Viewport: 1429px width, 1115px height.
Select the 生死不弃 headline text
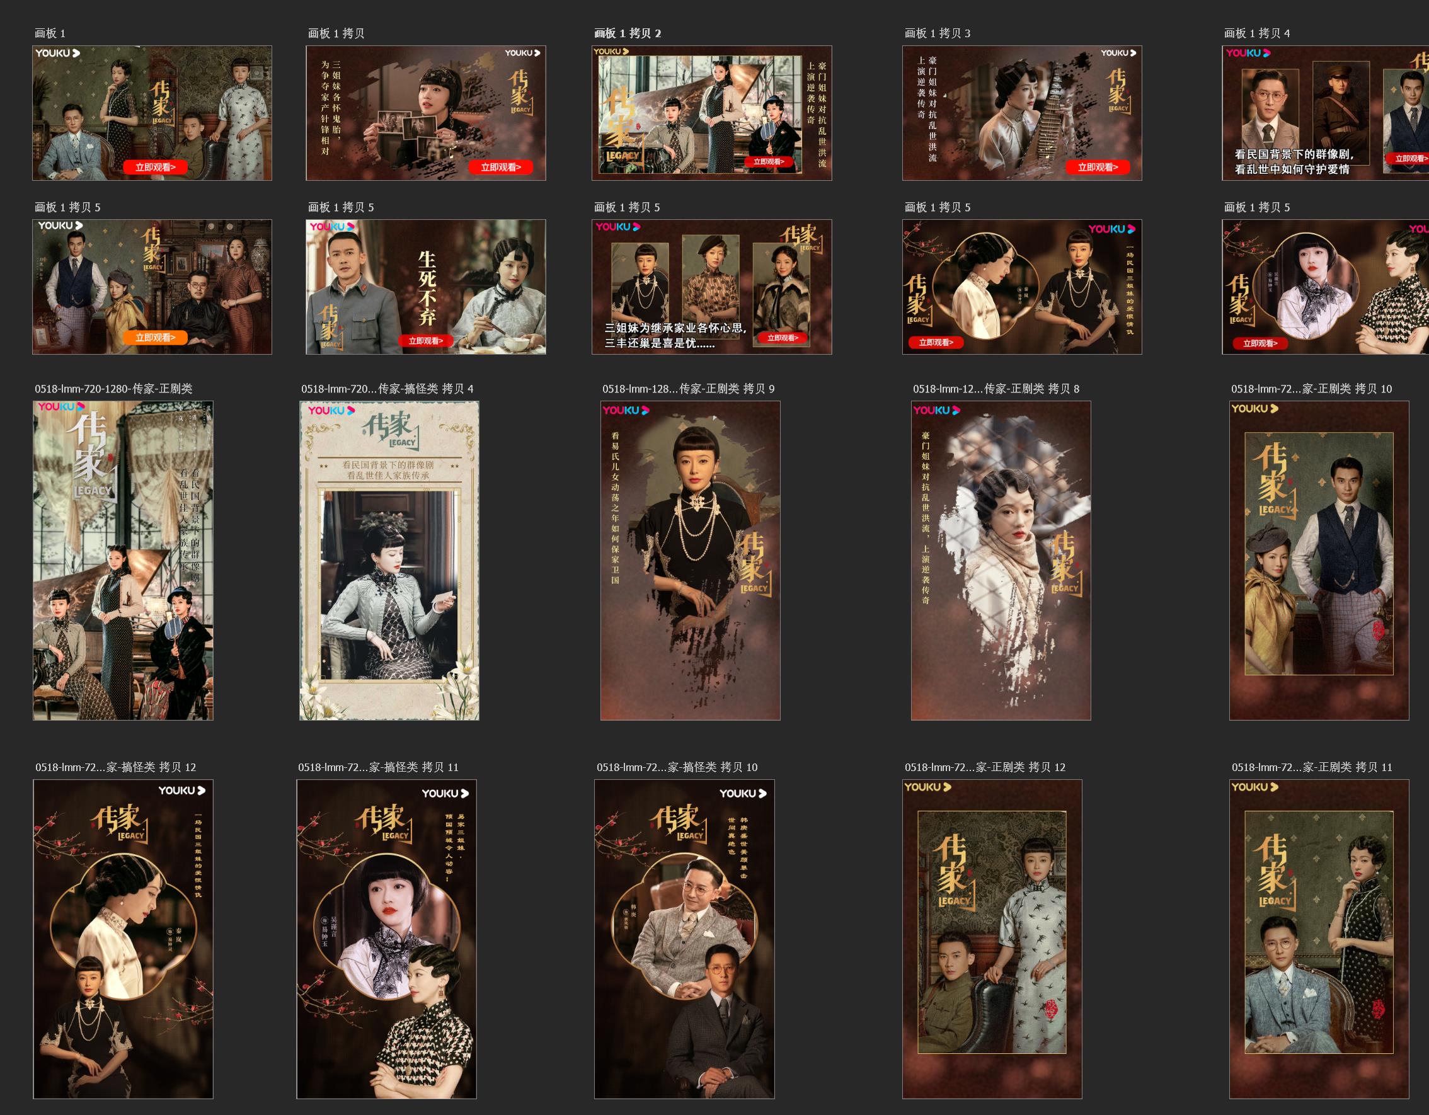coord(427,288)
